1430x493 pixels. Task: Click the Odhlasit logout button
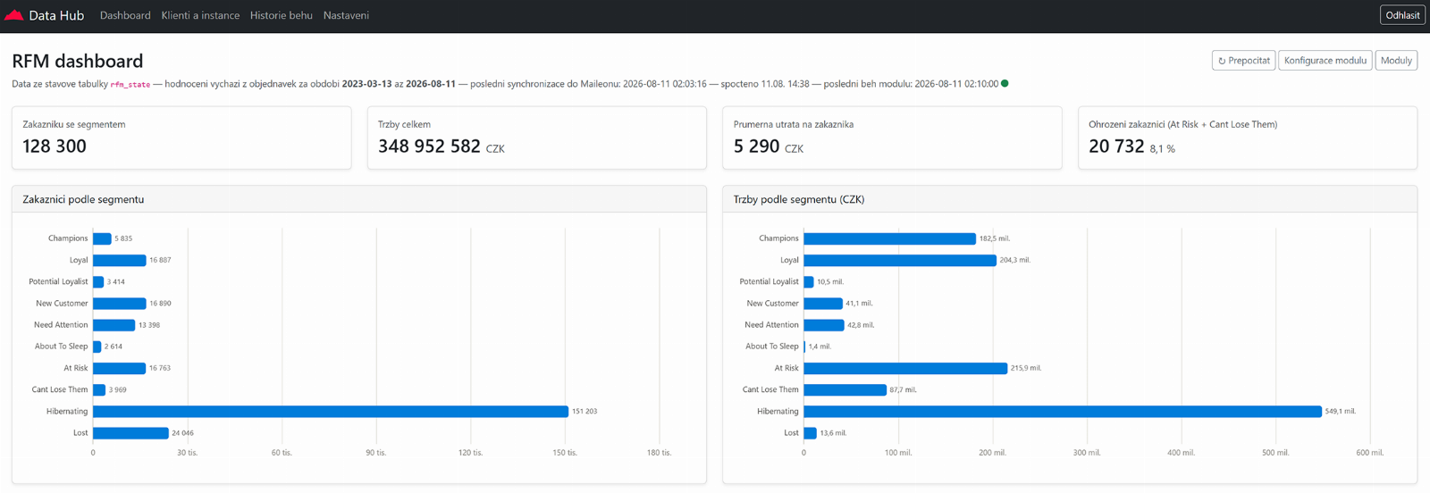[1402, 15]
